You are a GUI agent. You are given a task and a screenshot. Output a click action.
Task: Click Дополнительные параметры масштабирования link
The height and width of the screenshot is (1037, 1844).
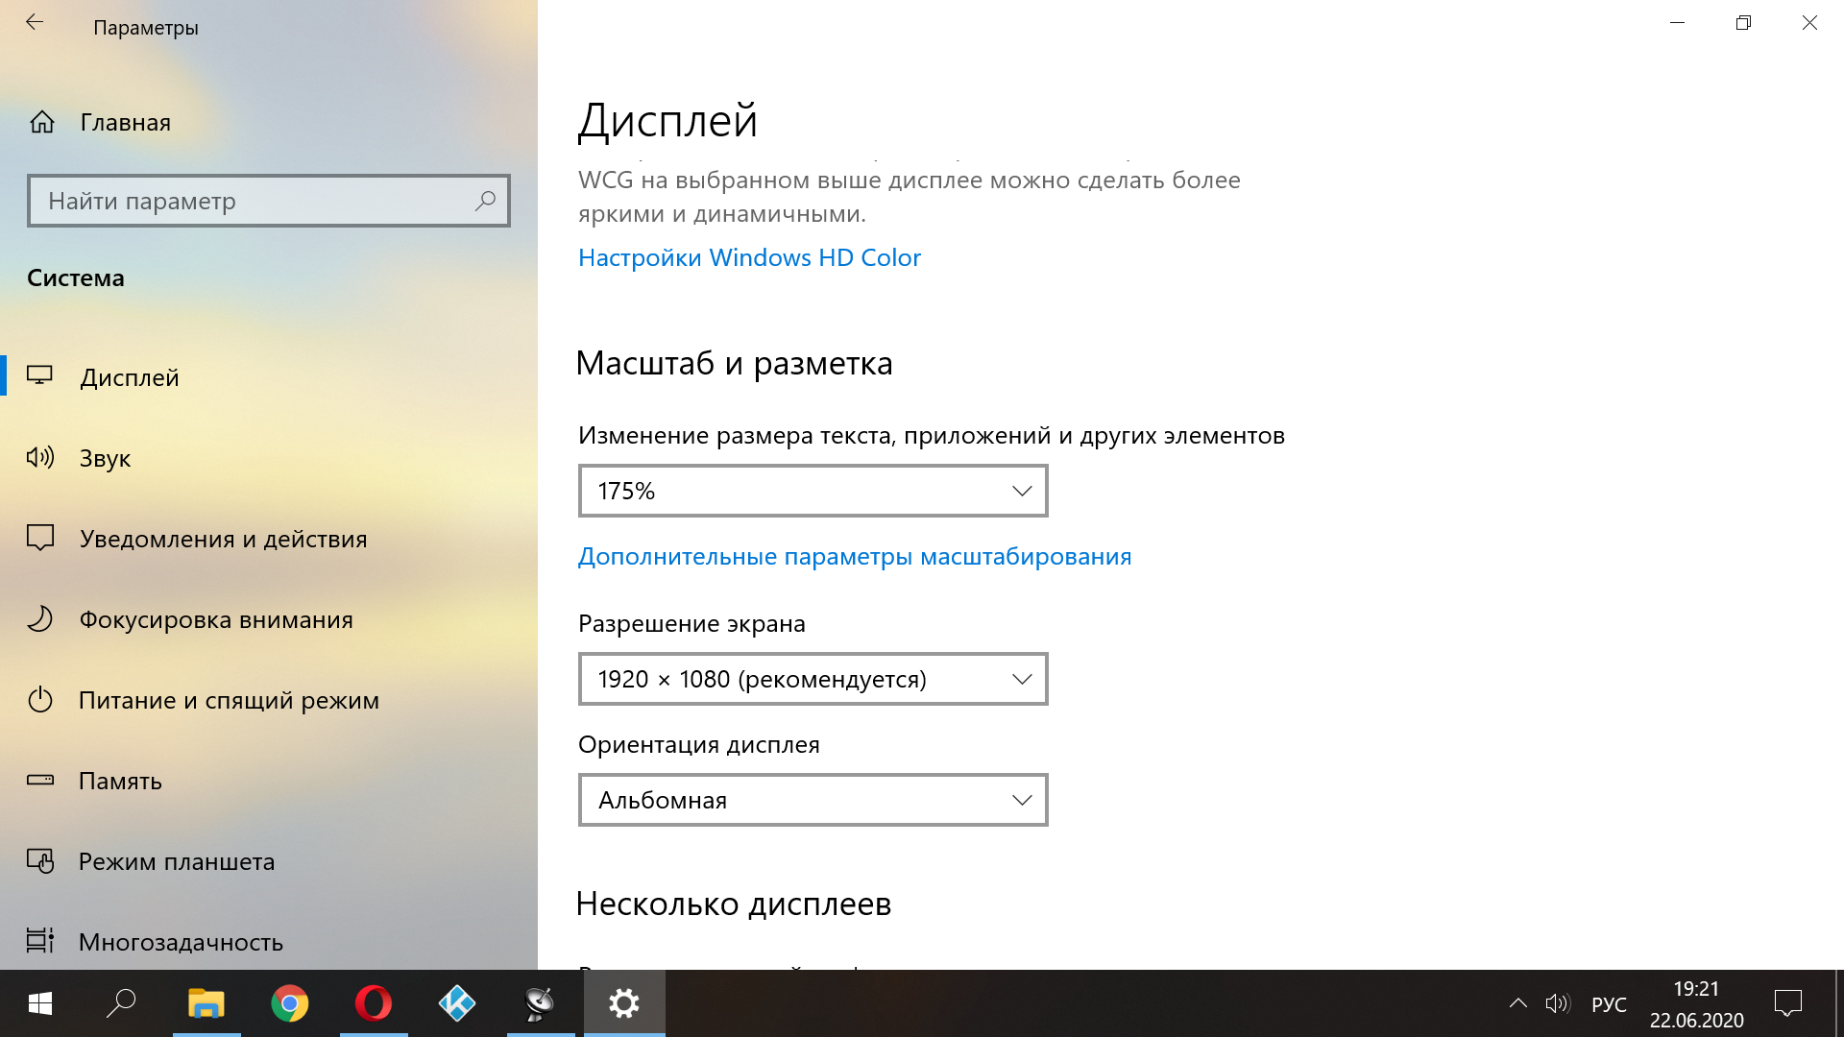(854, 556)
